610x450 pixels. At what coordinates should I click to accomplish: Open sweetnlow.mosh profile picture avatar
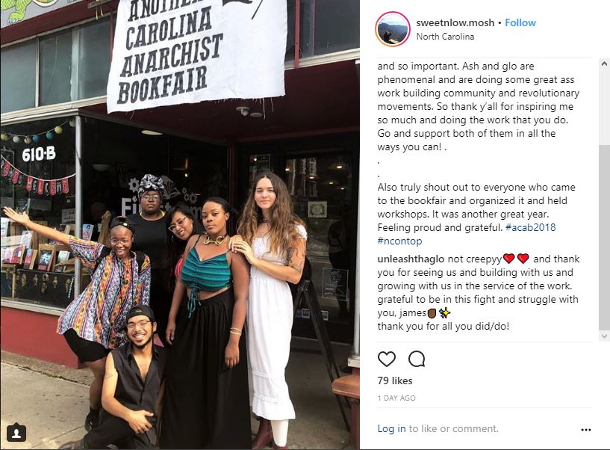pyautogui.click(x=392, y=29)
